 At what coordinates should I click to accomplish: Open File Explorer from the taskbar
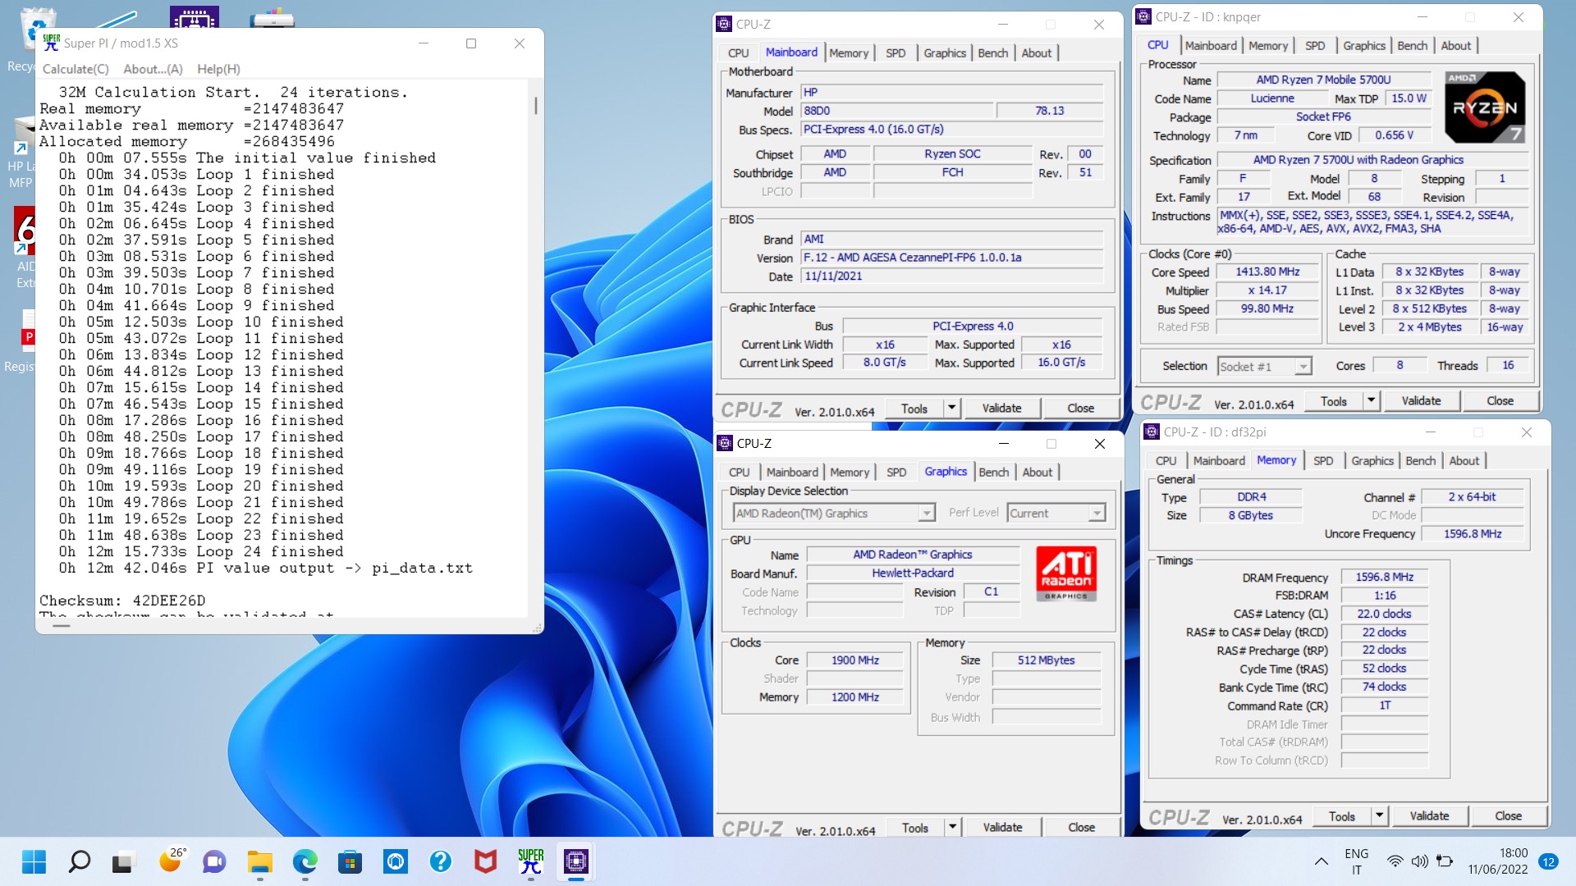pyautogui.click(x=260, y=861)
